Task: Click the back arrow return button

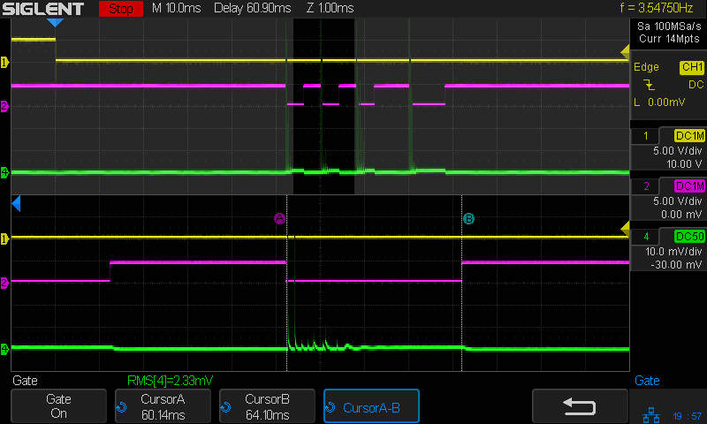Action: click(580, 405)
